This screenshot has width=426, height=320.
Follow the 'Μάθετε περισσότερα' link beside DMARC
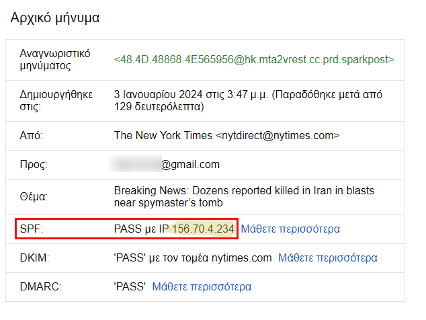point(202,286)
